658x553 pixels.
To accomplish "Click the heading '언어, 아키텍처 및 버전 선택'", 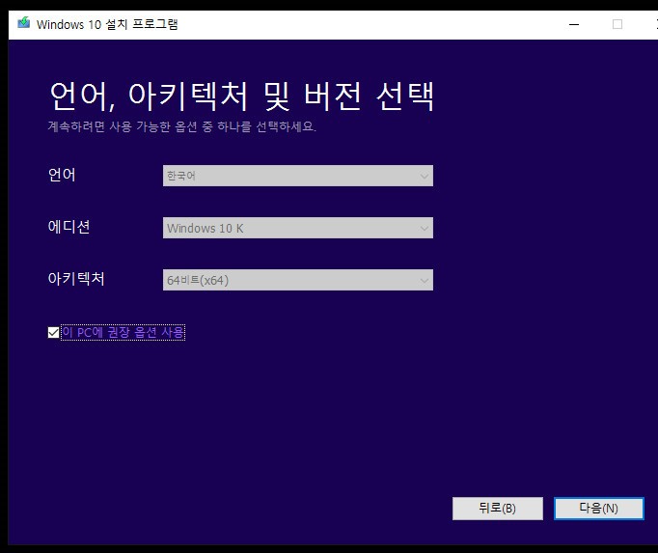I will tap(242, 97).
